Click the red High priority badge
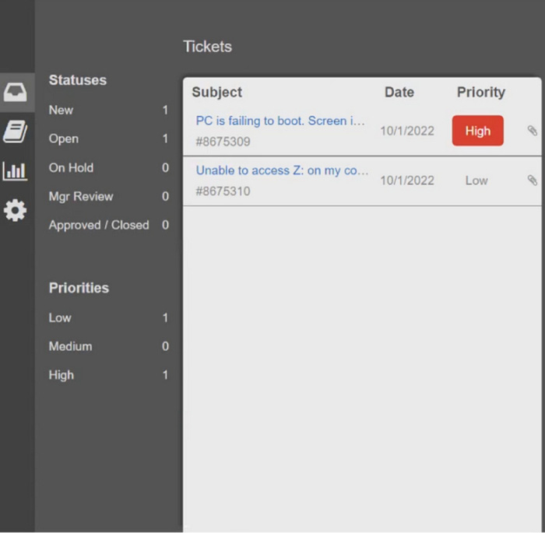This screenshot has height=533, width=545. [x=477, y=131]
